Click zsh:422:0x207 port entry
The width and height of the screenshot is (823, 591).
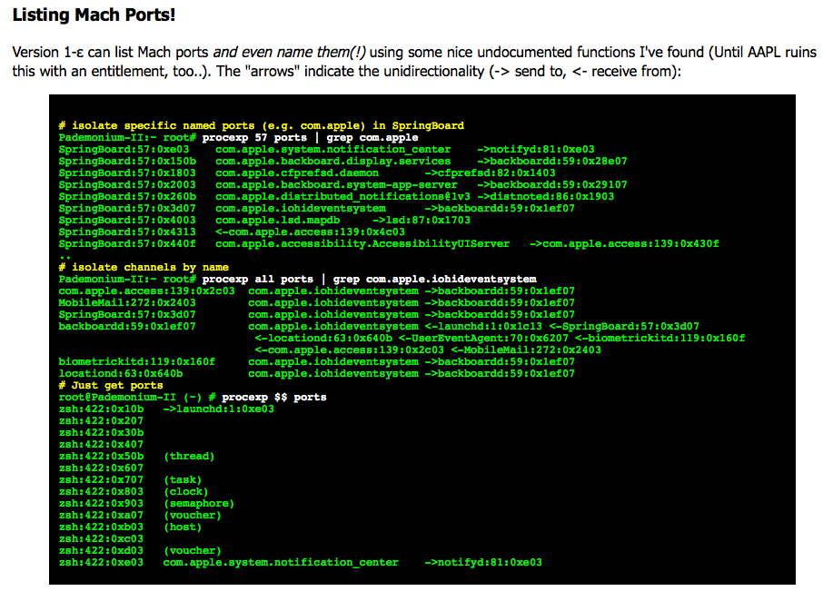click(101, 420)
